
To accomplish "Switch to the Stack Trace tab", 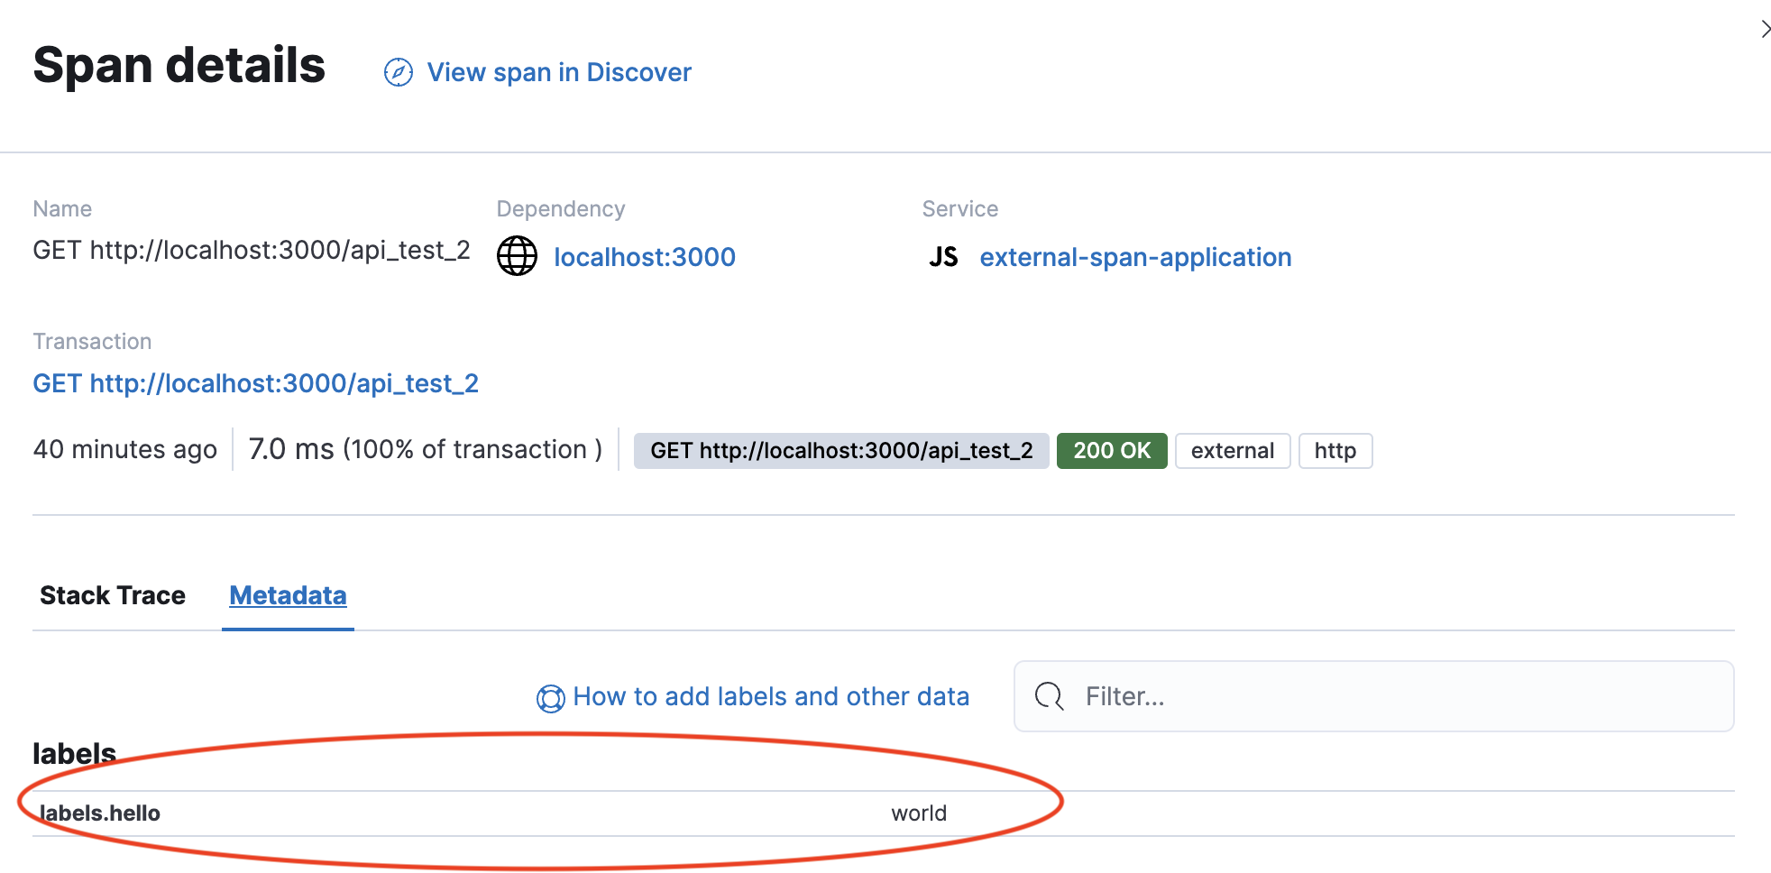I will pyautogui.click(x=113, y=595).
